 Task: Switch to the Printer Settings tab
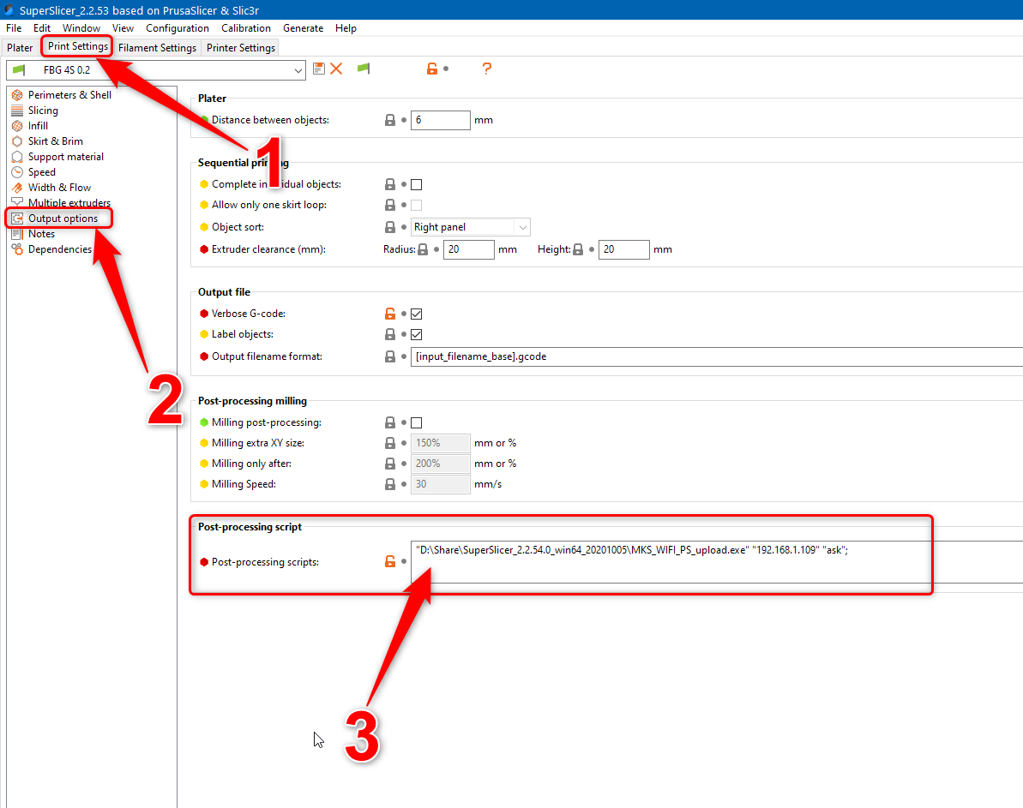(241, 48)
